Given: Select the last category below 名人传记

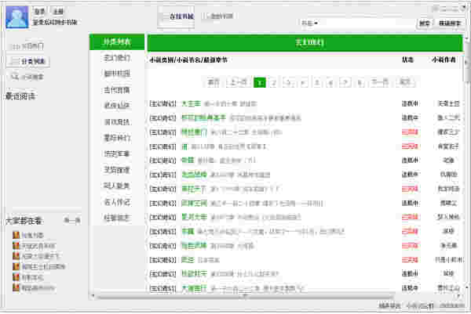Looking at the screenshot, I should (117, 218).
